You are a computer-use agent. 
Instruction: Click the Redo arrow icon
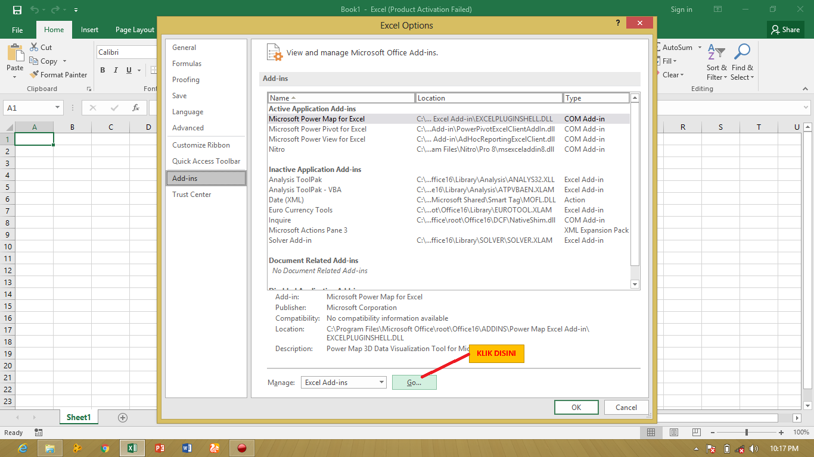(54, 10)
